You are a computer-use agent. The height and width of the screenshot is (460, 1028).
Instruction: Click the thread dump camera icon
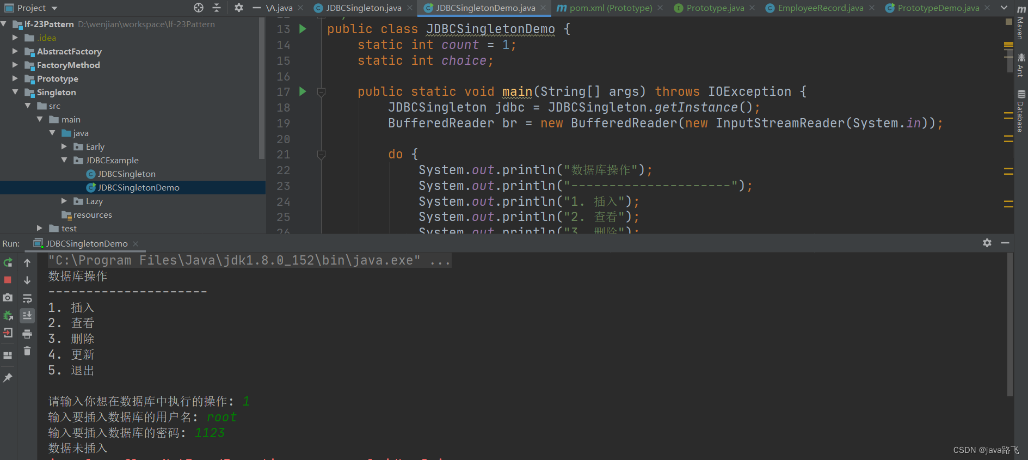(8, 298)
